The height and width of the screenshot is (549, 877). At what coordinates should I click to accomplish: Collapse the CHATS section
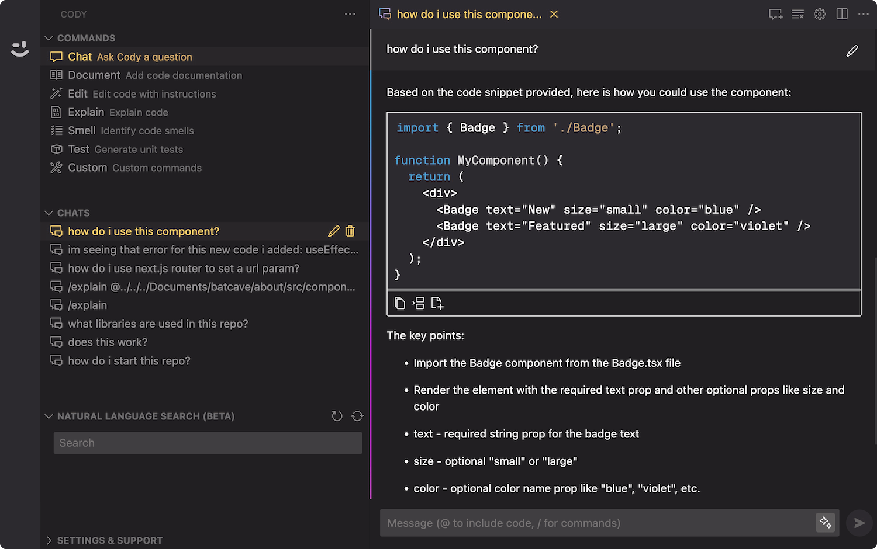coord(49,213)
